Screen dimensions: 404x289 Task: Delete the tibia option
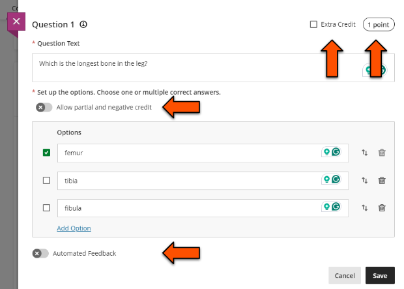(x=382, y=180)
